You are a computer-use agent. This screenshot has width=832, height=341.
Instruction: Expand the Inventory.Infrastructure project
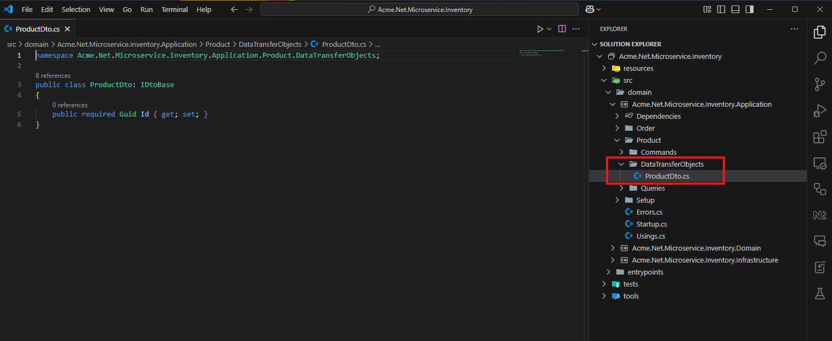(613, 260)
